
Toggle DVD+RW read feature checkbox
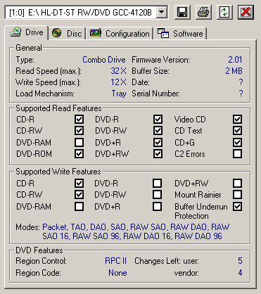(158, 154)
